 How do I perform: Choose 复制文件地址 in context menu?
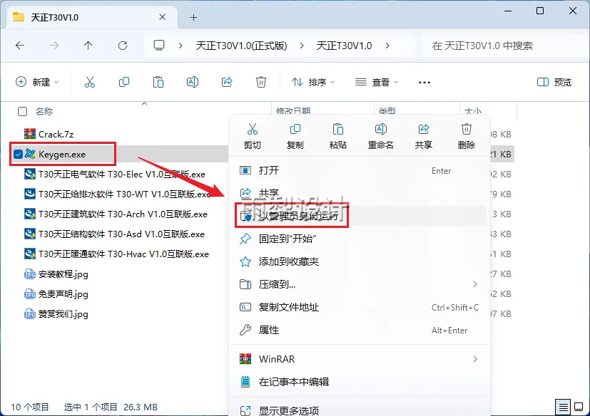pos(360,308)
